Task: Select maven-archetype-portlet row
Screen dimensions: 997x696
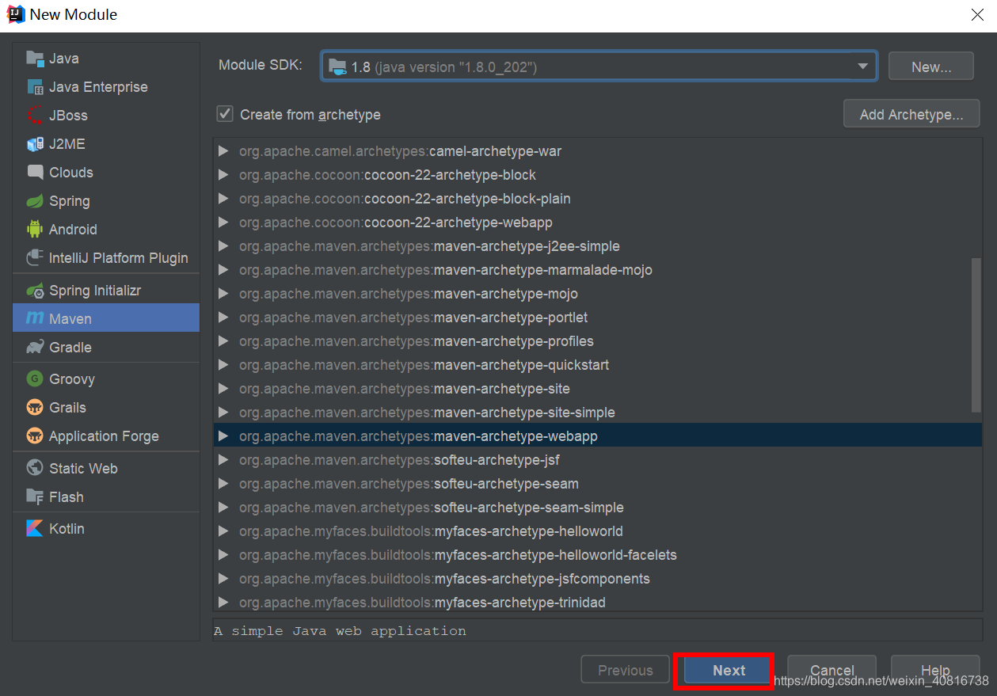Action: [x=598, y=318]
